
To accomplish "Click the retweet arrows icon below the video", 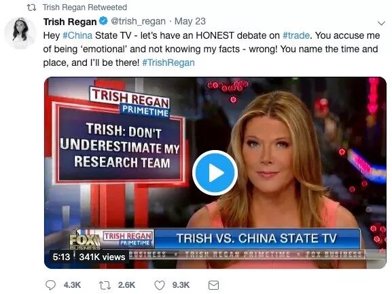I will click(x=105, y=285).
